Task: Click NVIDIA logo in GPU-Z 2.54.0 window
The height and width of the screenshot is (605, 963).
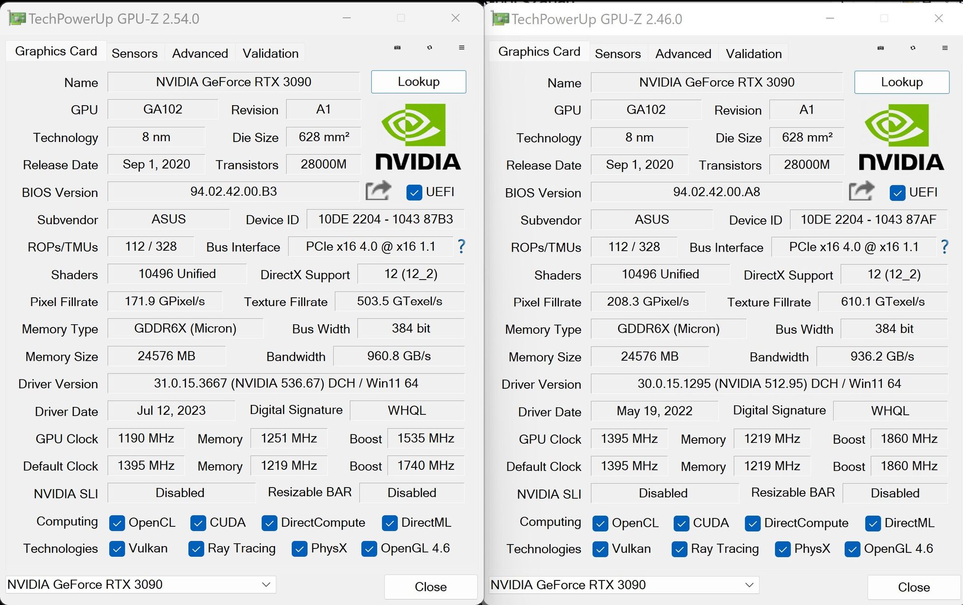Action: [418, 137]
